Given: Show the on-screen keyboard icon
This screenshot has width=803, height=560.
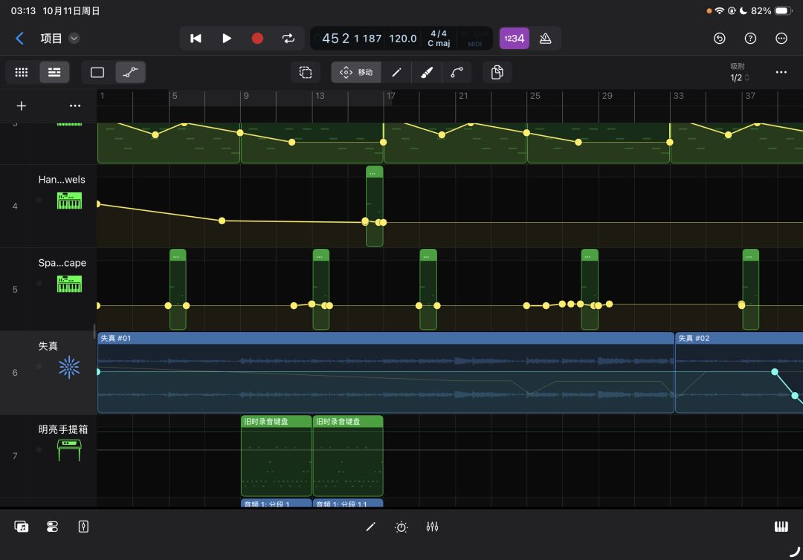Looking at the screenshot, I should click(781, 527).
